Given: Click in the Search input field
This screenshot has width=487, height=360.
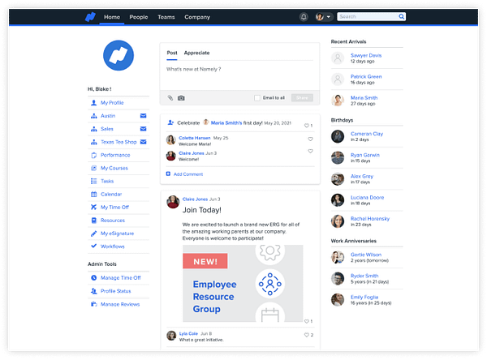Looking at the screenshot, I should tap(367, 16).
